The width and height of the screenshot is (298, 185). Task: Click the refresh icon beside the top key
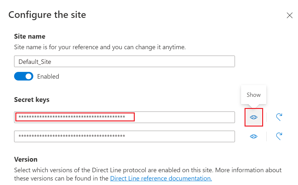point(278,117)
